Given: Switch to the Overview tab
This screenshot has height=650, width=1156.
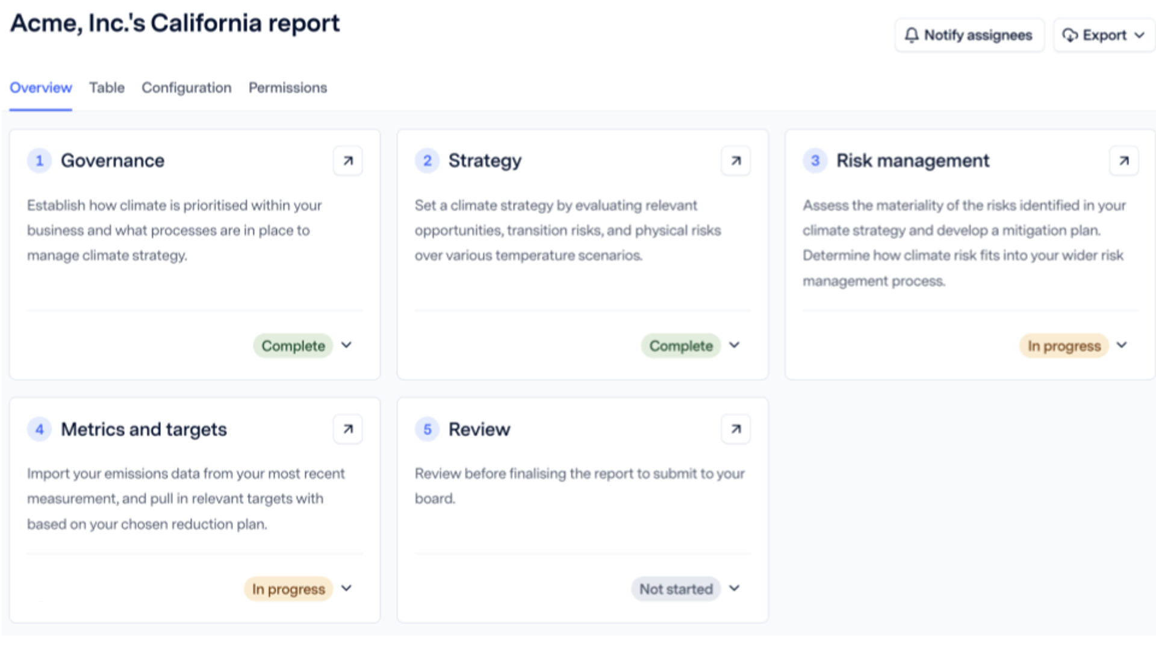Looking at the screenshot, I should (x=41, y=88).
